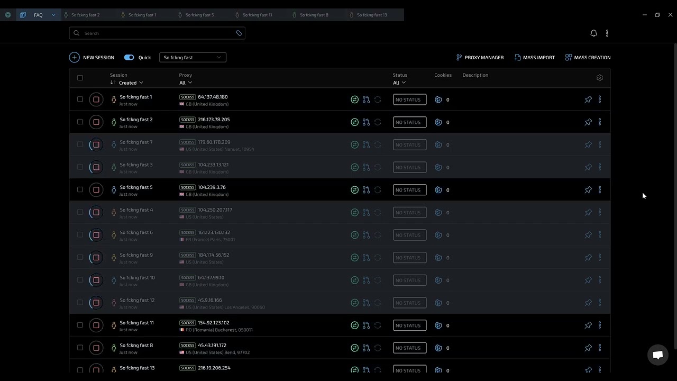The width and height of the screenshot is (677, 381).
Task: Click proxy check icon for 216.173.78.205
Action: [x=354, y=122]
